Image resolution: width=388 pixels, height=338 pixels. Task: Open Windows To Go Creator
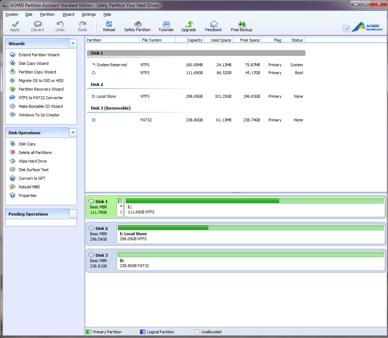[39, 115]
